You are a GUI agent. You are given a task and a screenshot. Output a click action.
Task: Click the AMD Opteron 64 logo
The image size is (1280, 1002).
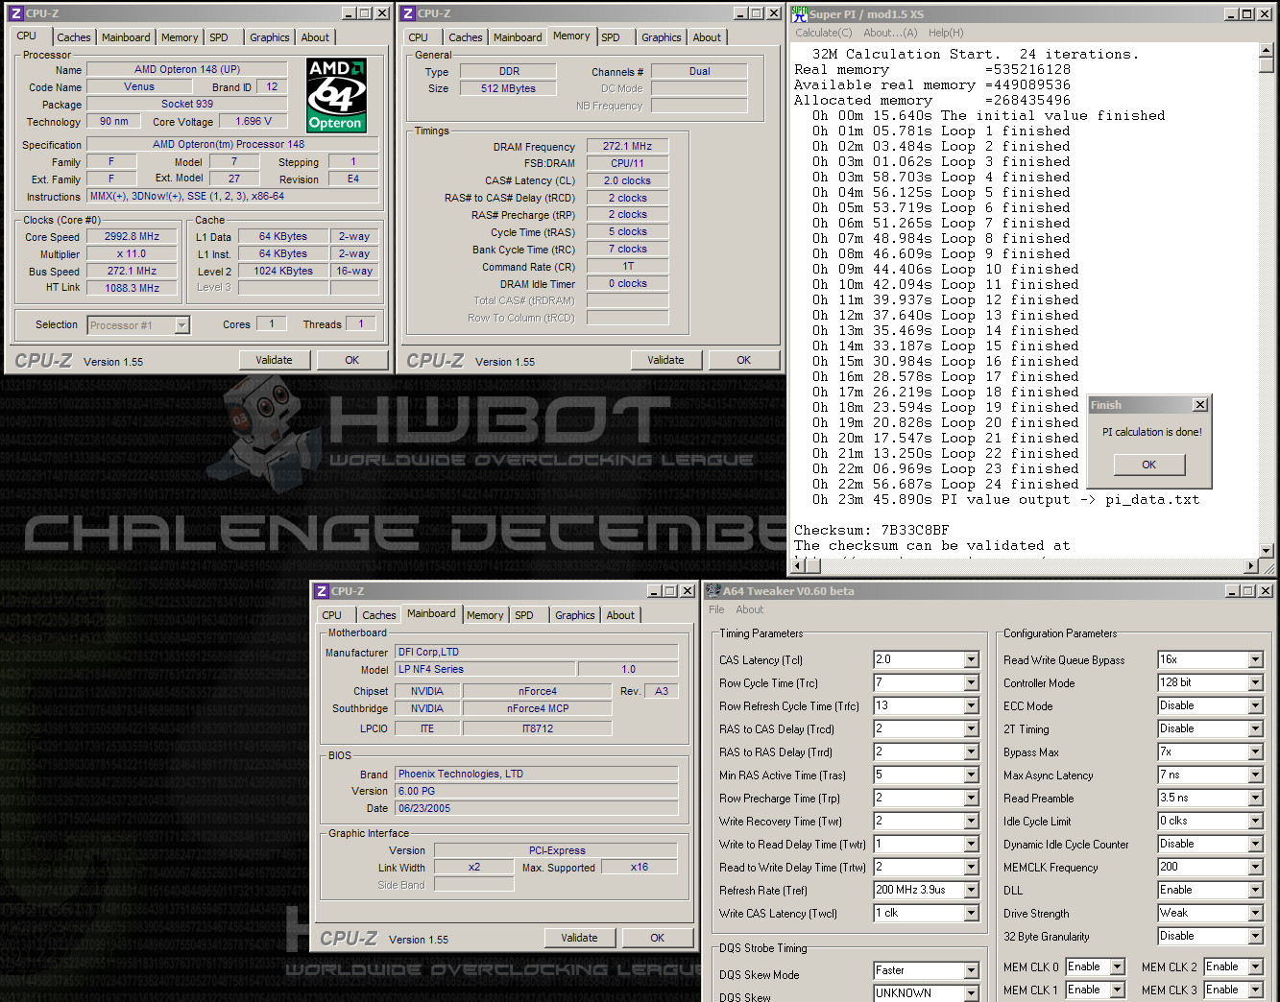coord(335,95)
